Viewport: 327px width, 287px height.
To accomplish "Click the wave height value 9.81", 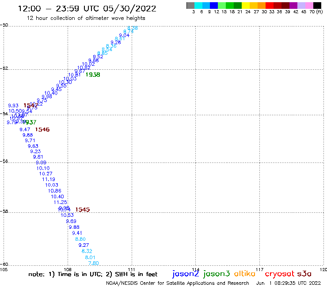I will tap(38, 157).
